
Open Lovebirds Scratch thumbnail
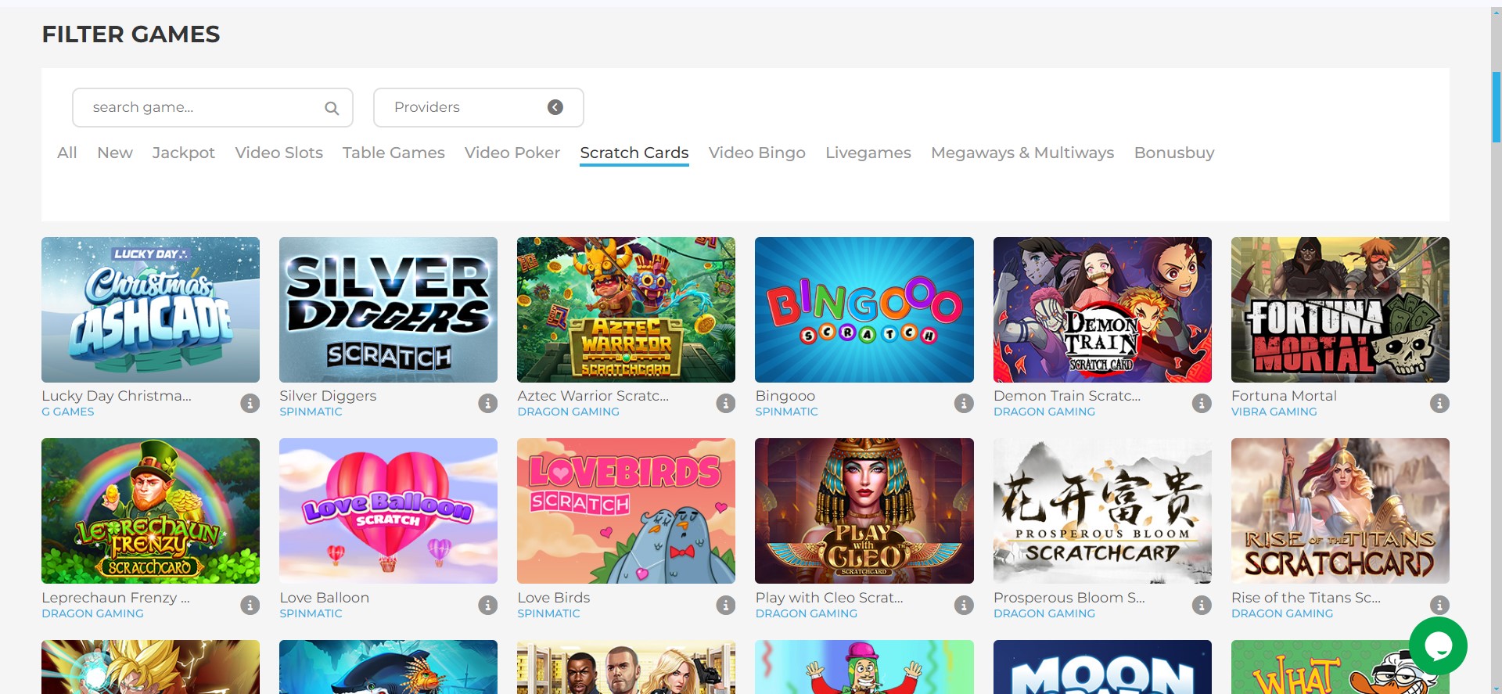click(x=626, y=511)
